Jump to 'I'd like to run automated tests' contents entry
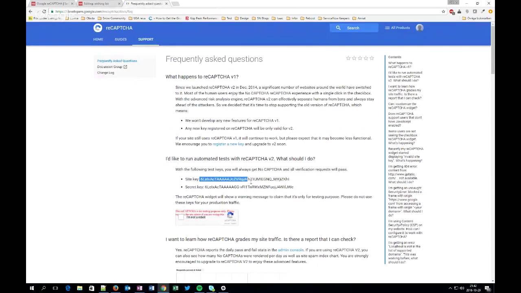 [x=405, y=77]
